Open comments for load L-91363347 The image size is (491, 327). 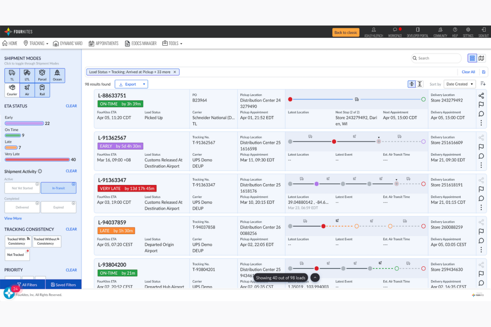(x=481, y=198)
